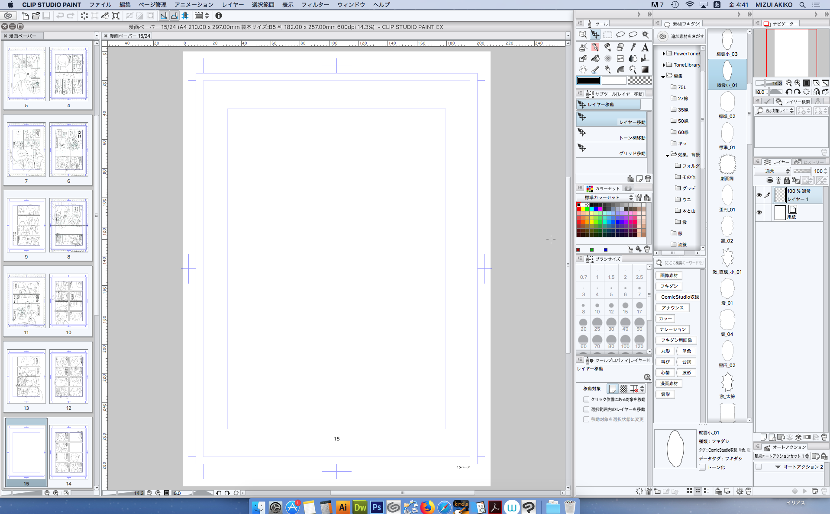Screen dimensions: 830x514
Task: Select the Hand move tool
Action: coord(583,69)
